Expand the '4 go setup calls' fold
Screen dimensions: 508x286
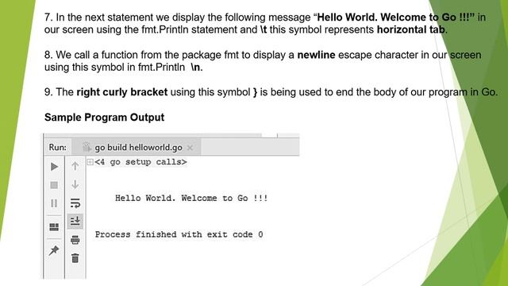click(x=90, y=161)
